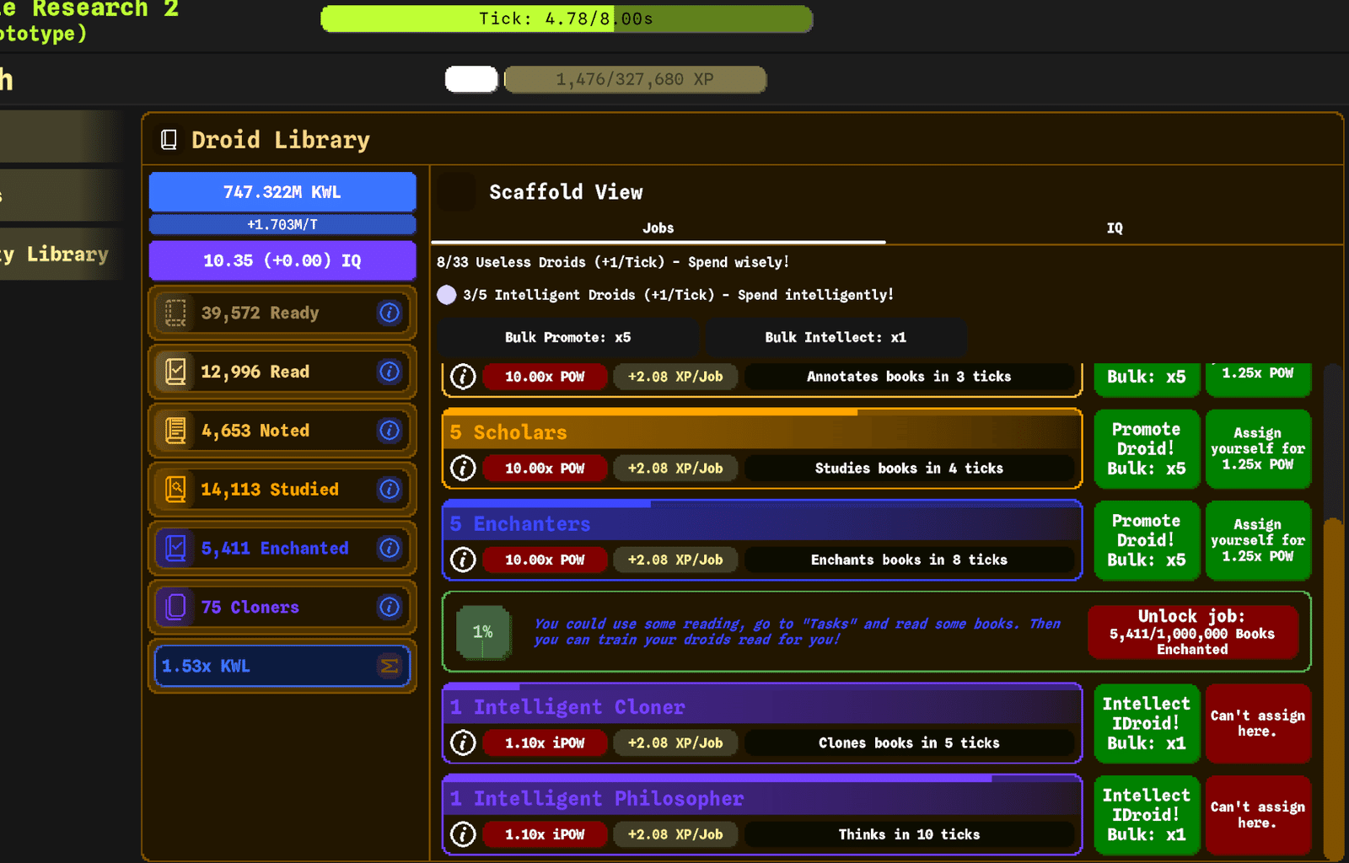The image size is (1349, 863).
Task: Click info icon for 75 Cloners
Action: 389,607
